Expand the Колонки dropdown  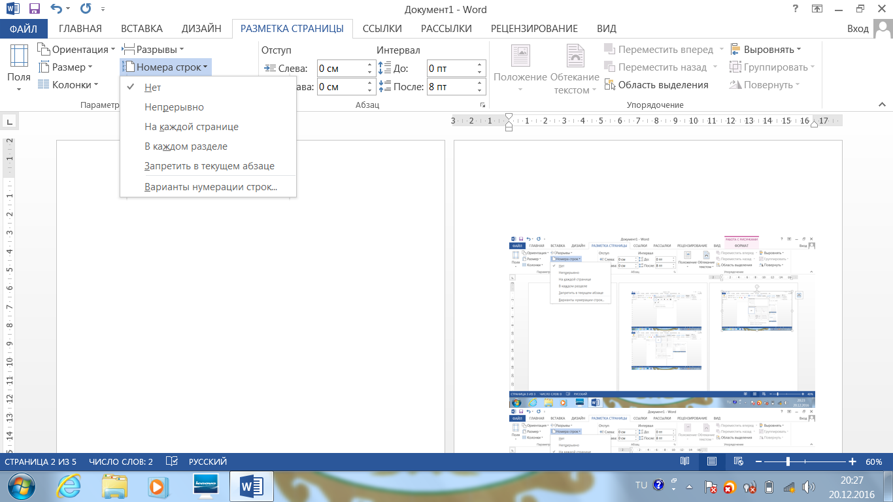[x=68, y=85]
